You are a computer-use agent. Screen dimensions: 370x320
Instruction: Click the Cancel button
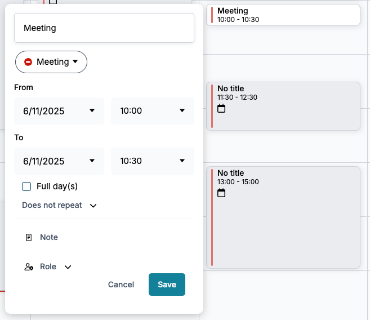[x=121, y=285]
